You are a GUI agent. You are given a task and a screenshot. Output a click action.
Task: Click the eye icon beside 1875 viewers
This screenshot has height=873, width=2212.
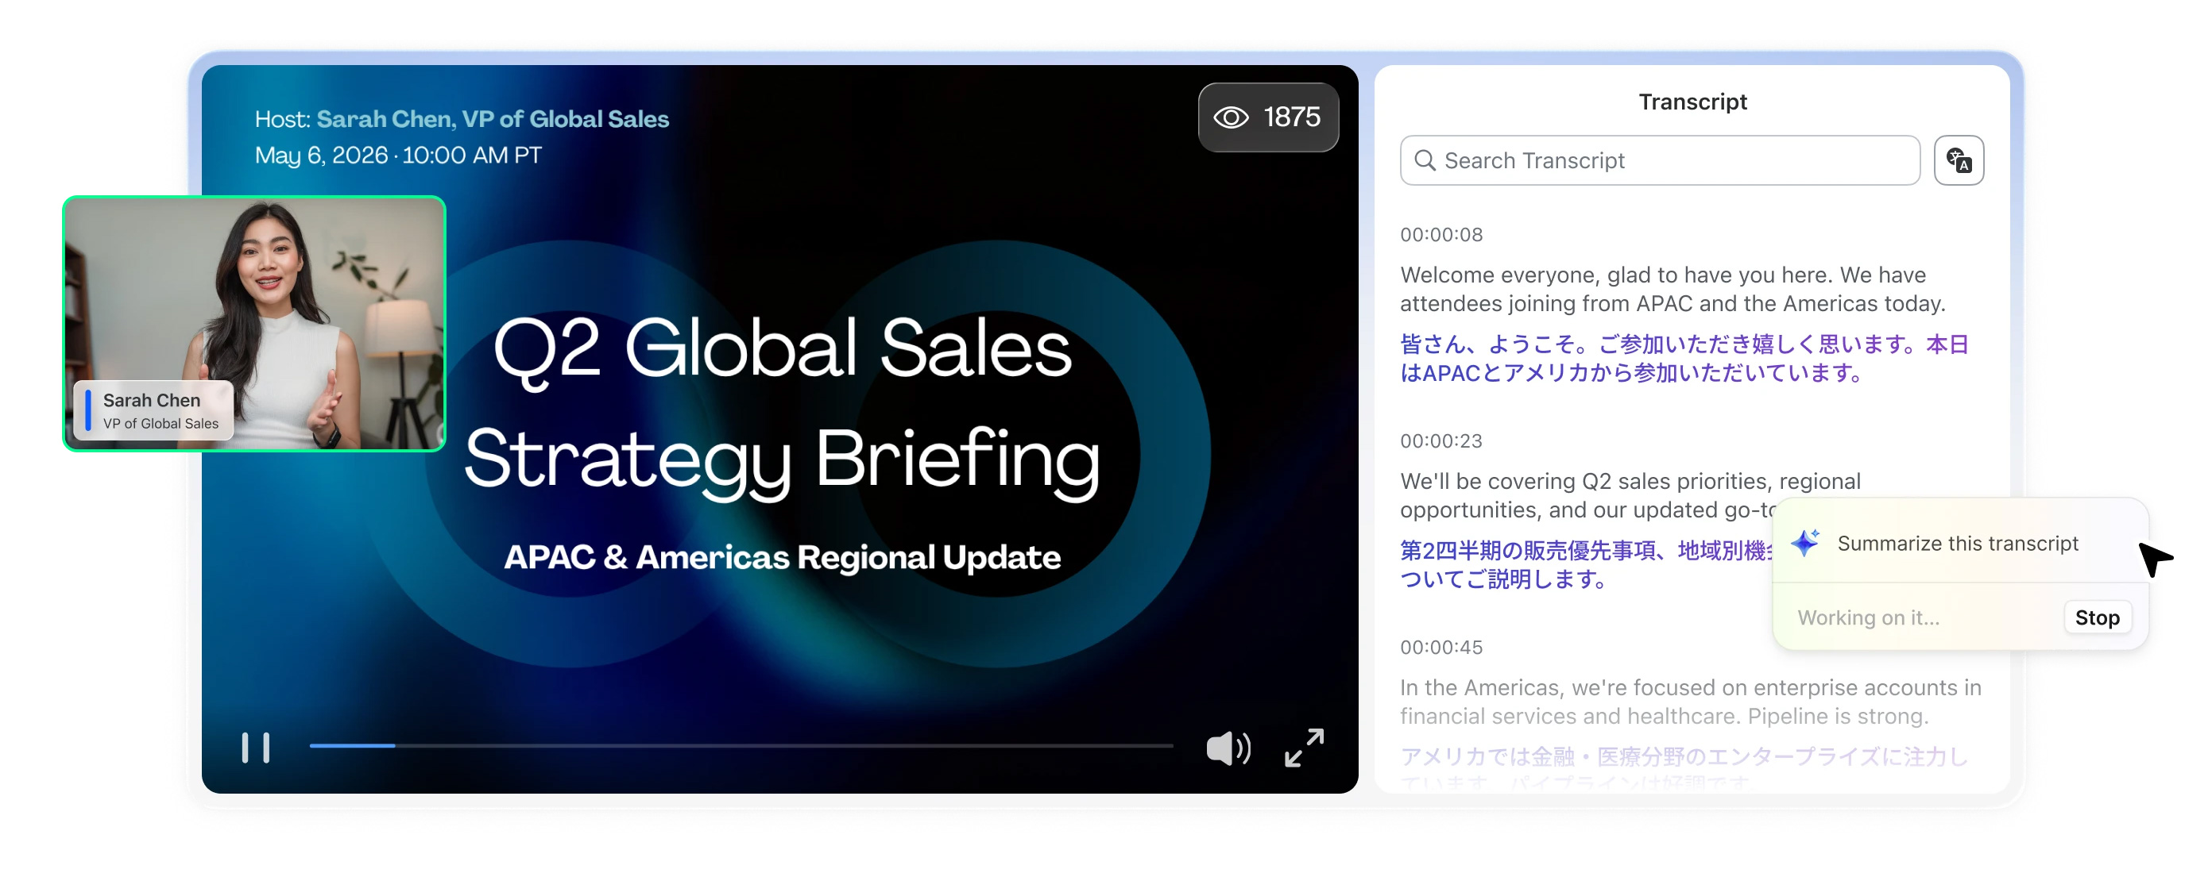point(1230,117)
